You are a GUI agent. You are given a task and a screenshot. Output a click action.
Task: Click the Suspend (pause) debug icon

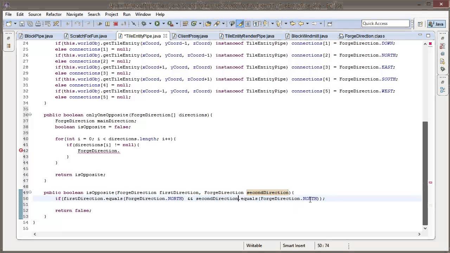[108, 24]
